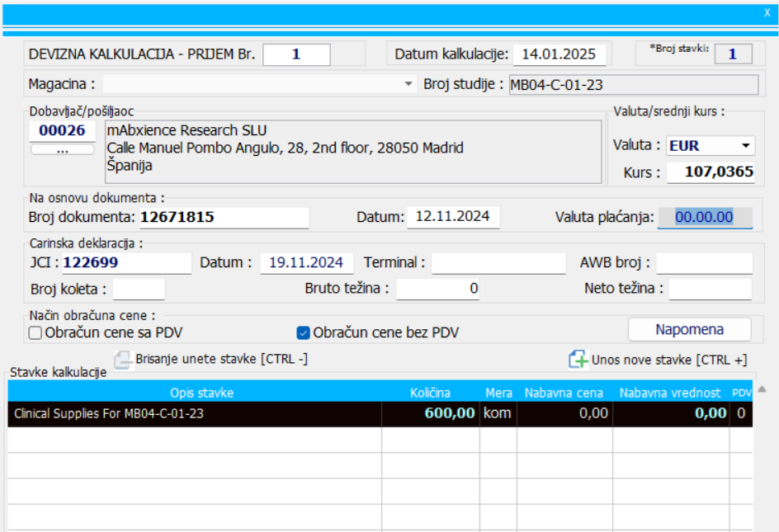Image resolution: width=779 pixels, height=532 pixels.
Task: Select the Valuta plaćanja date field
Action: pos(705,217)
